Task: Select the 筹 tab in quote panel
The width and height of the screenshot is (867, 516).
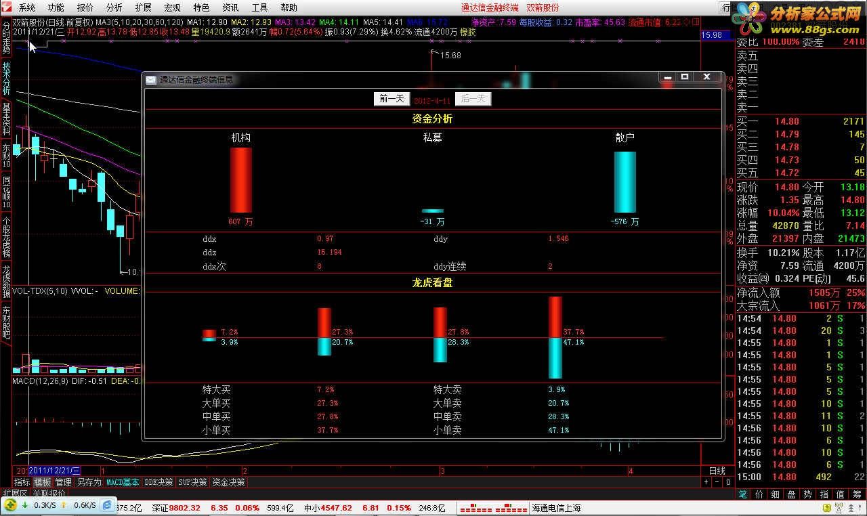Action: tap(857, 494)
